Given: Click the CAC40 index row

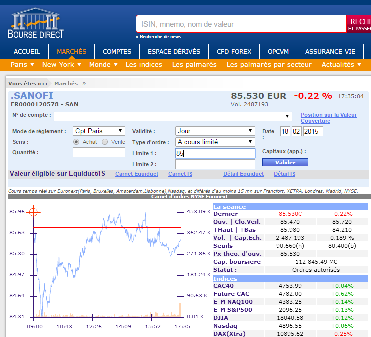Looking at the screenshot, I should pos(290,286).
